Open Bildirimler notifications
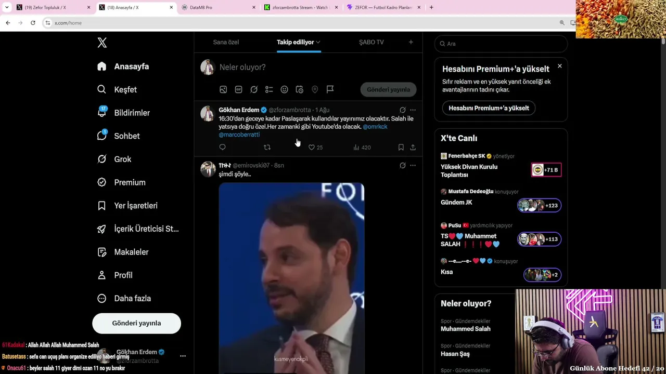 [x=123, y=113]
